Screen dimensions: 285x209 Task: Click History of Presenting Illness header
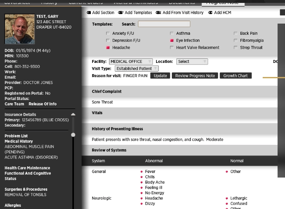click(117, 129)
